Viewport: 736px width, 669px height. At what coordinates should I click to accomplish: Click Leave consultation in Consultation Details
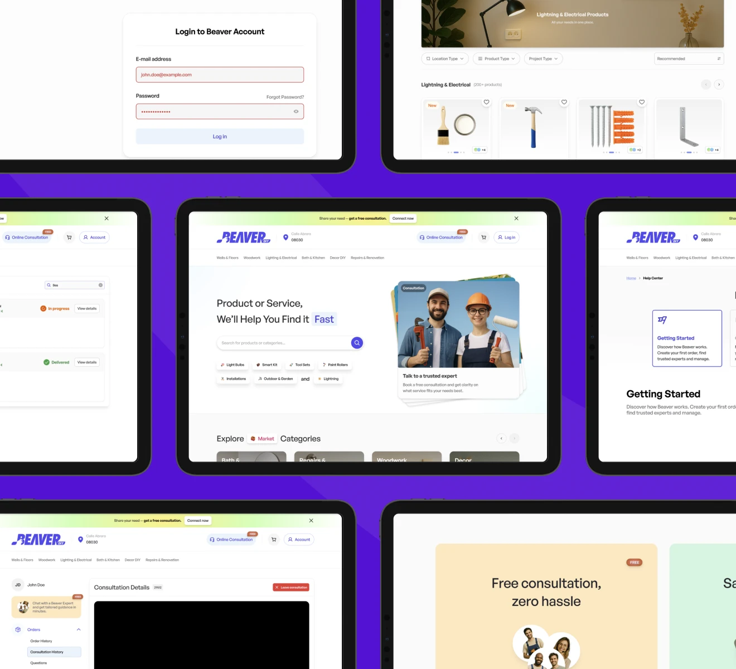(291, 587)
